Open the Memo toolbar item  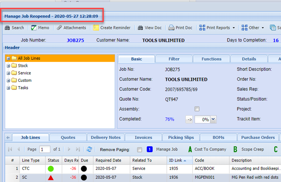[x=34, y=28]
